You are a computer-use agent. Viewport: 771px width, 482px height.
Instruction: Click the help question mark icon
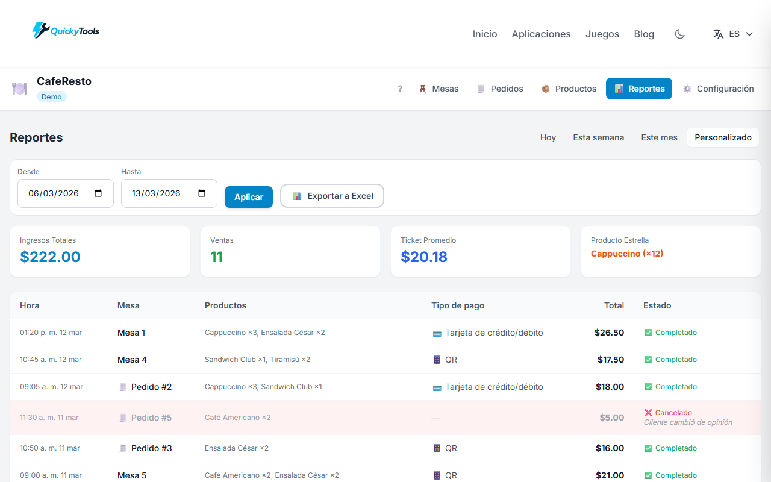[x=400, y=89]
